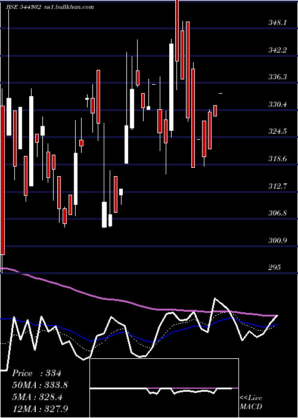
Task: Click the 5MA : 328.4 readout
Action: click(37, 397)
